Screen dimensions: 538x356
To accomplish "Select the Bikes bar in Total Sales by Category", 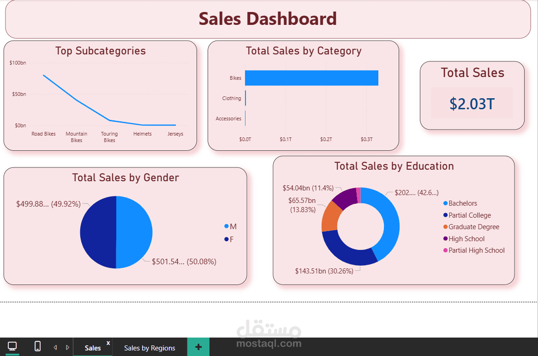I will coord(311,77).
